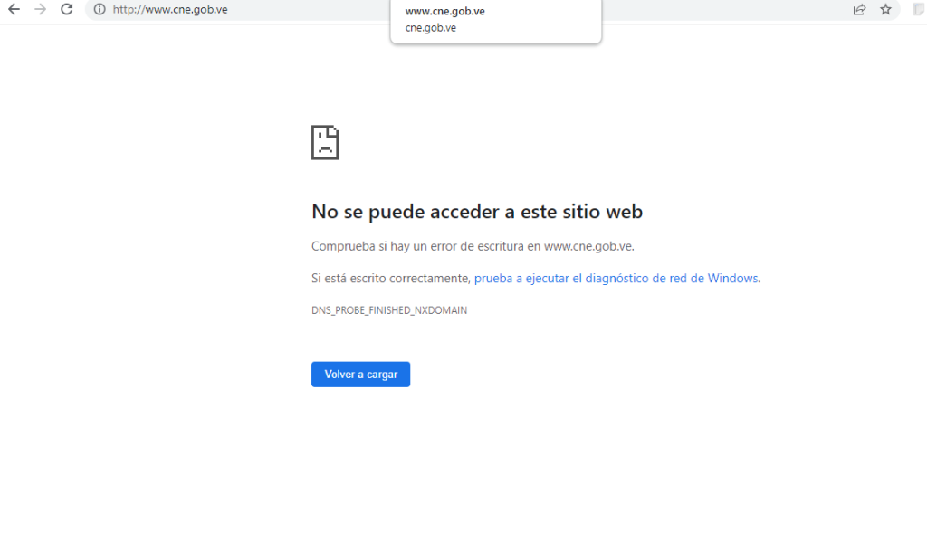Viewport: 927px width, 551px height.
Task: Click the Volver a cargar button
Action: (x=360, y=375)
